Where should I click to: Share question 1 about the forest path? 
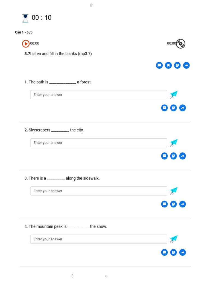(182, 108)
